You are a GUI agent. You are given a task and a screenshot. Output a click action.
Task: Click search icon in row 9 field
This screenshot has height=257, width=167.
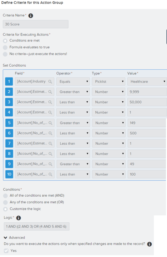pos(50,164)
